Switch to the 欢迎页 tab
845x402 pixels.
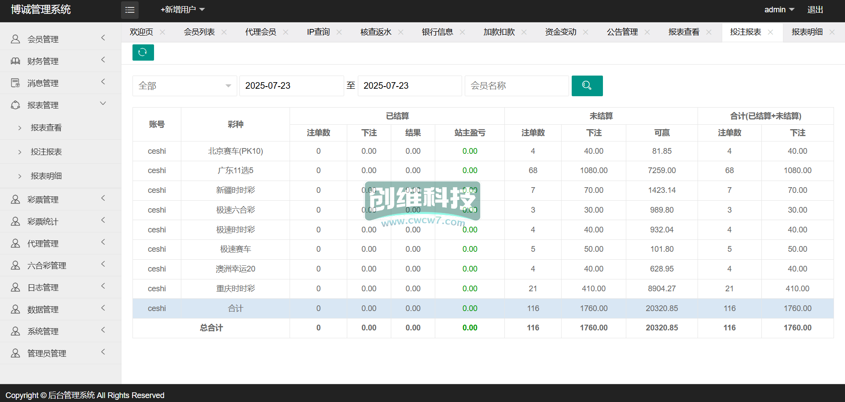pyautogui.click(x=141, y=32)
